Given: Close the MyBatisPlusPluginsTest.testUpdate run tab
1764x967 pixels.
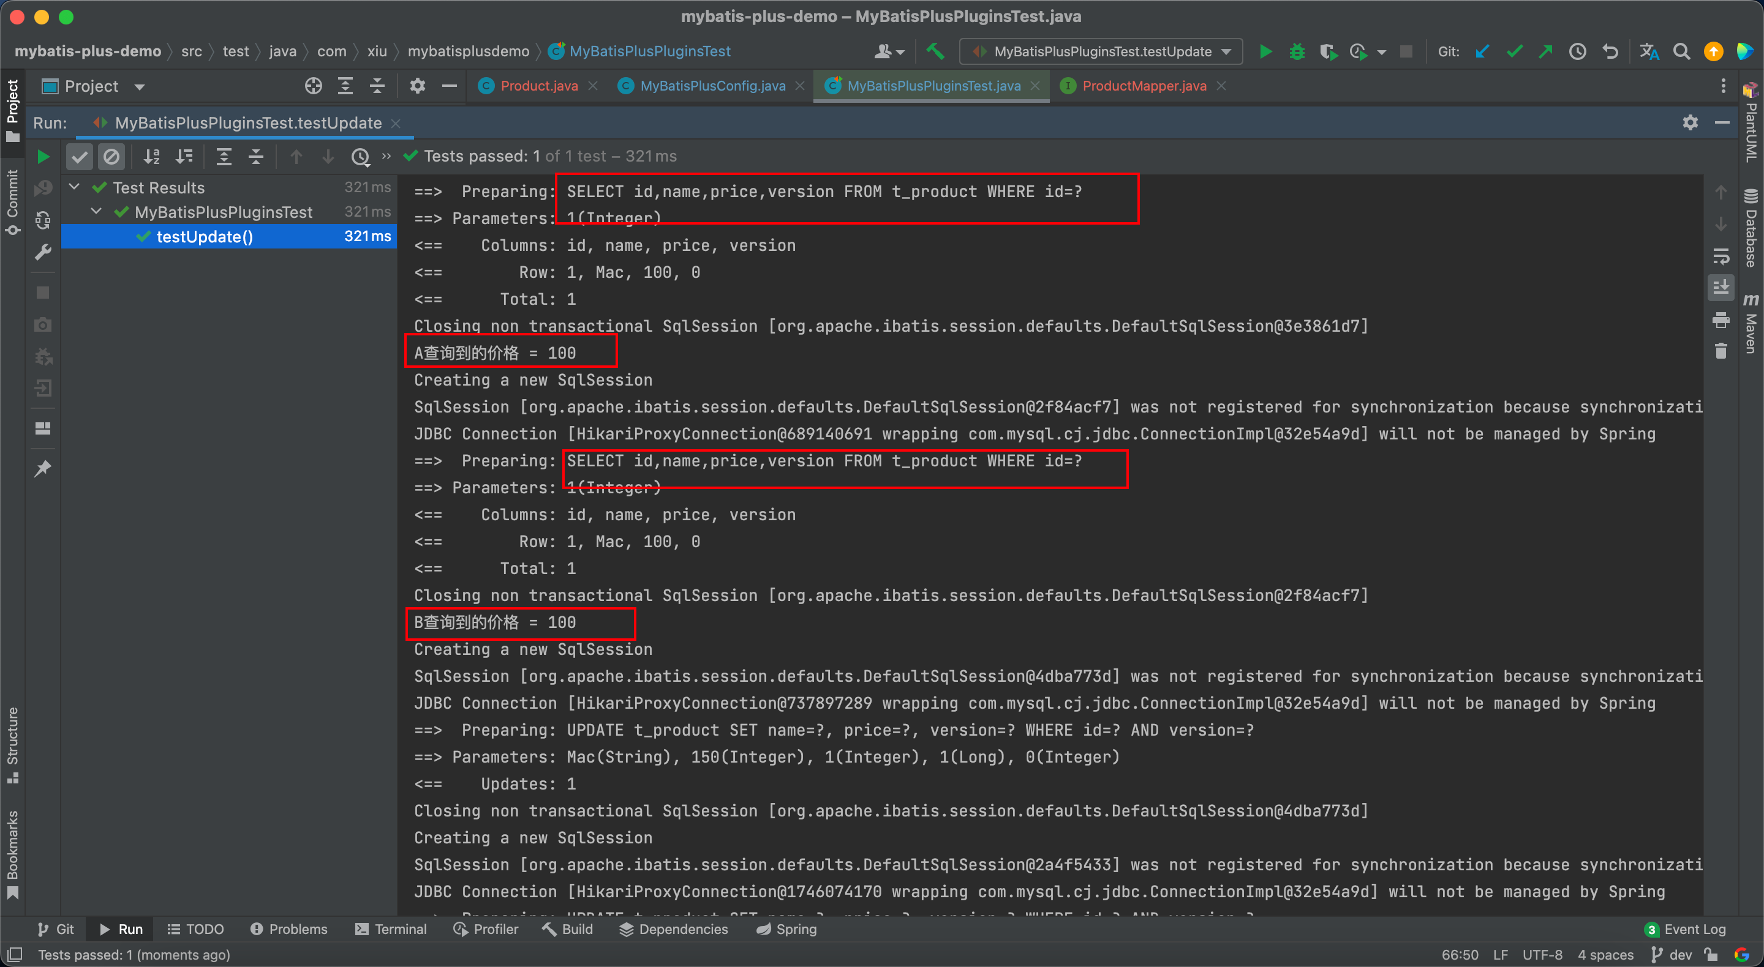Looking at the screenshot, I should 396,123.
